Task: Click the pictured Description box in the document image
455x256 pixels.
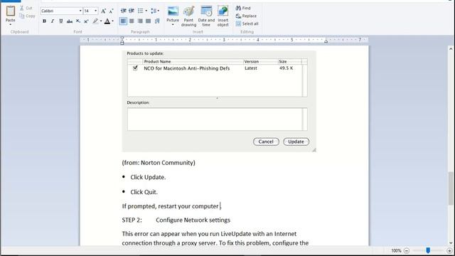Action: (x=217, y=119)
